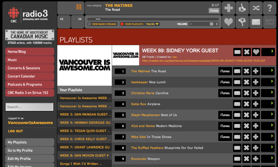278x167 pixels.
Task: Click the volume slider handle
Action: coord(211,24)
